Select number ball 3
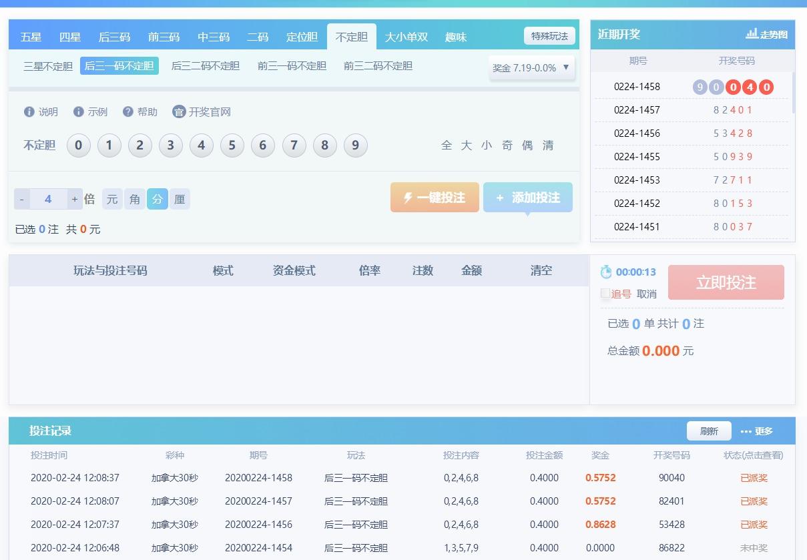 171,146
